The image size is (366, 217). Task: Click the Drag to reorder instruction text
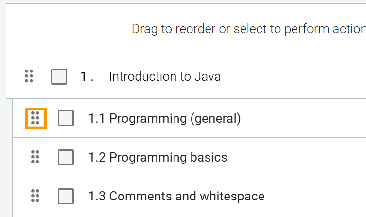[x=248, y=29]
